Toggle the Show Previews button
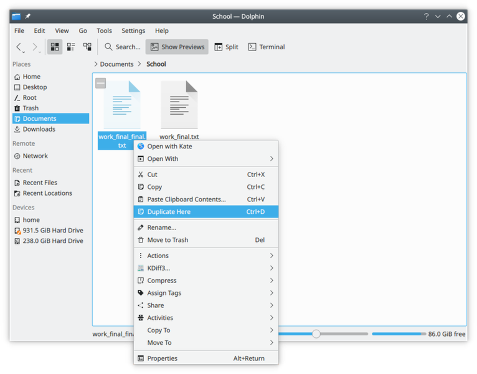 tap(177, 47)
